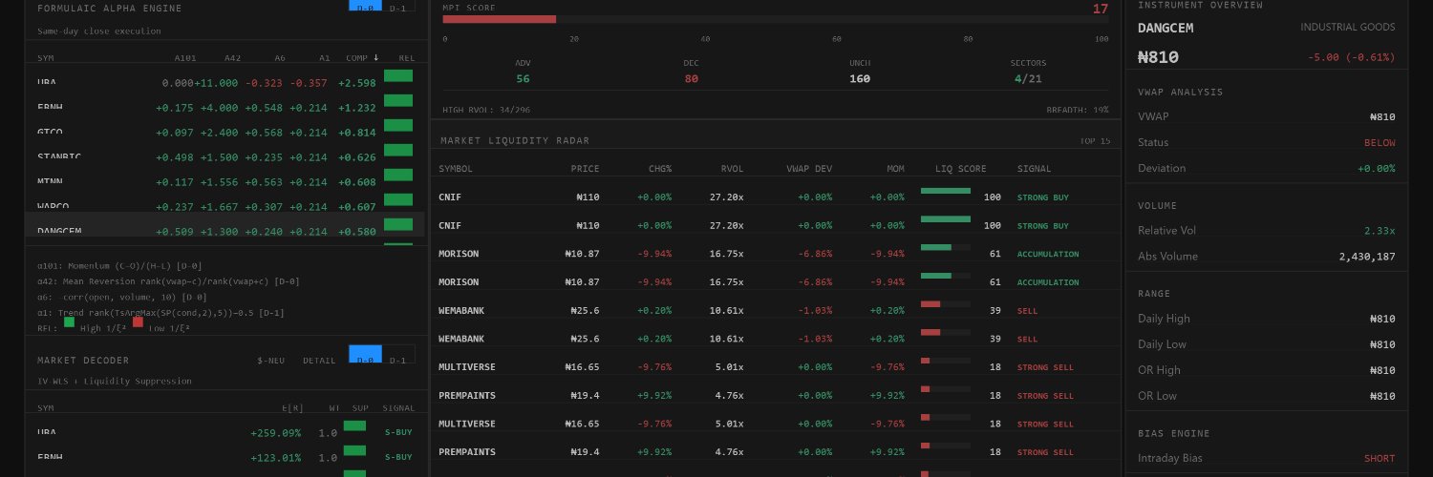
Task: Click ADV count 56
Action: [x=523, y=78]
